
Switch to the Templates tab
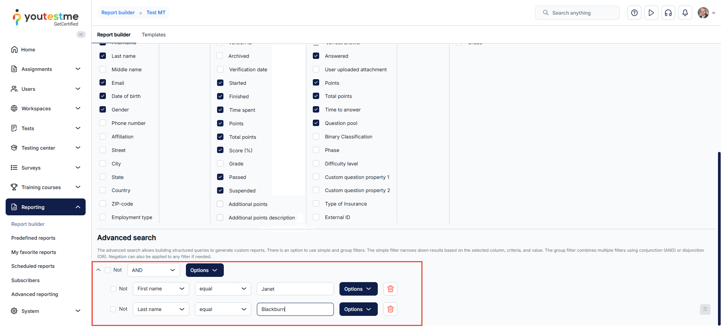point(154,35)
